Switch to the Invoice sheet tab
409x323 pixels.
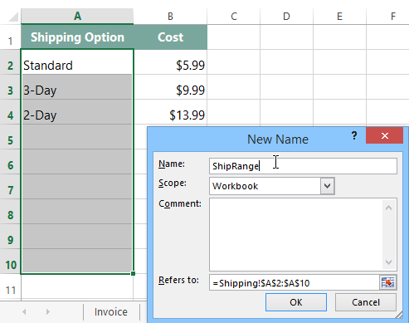[111, 312]
